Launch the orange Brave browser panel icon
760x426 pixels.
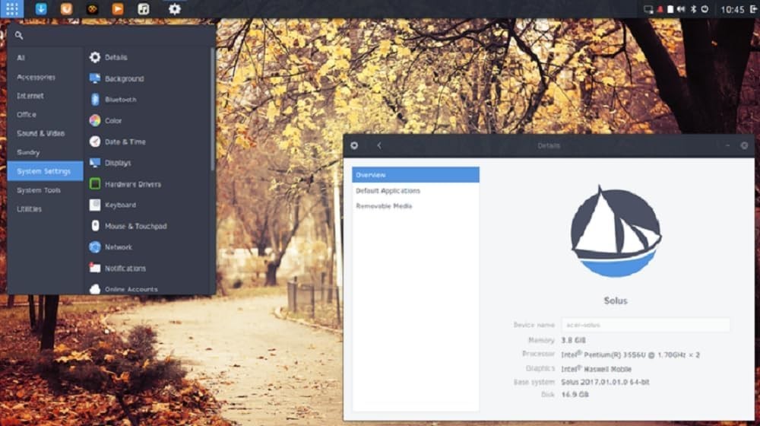(66, 8)
